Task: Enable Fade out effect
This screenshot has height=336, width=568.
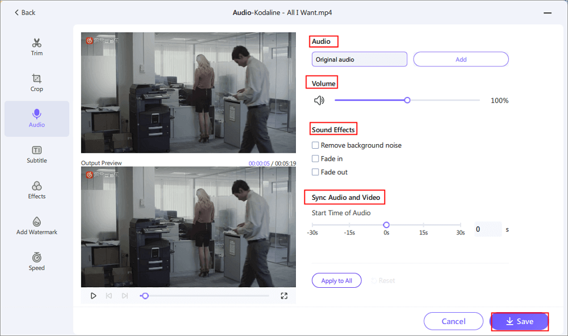Action: click(315, 172)
